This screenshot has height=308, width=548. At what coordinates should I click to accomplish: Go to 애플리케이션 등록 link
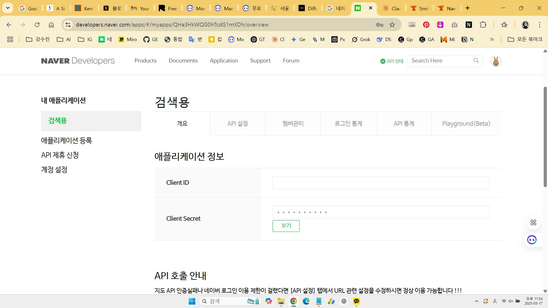[67, 141]
